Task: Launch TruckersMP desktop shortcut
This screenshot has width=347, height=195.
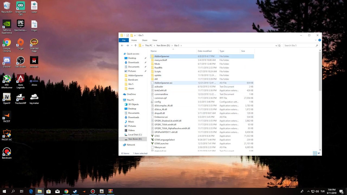Action: coord(20,99)
